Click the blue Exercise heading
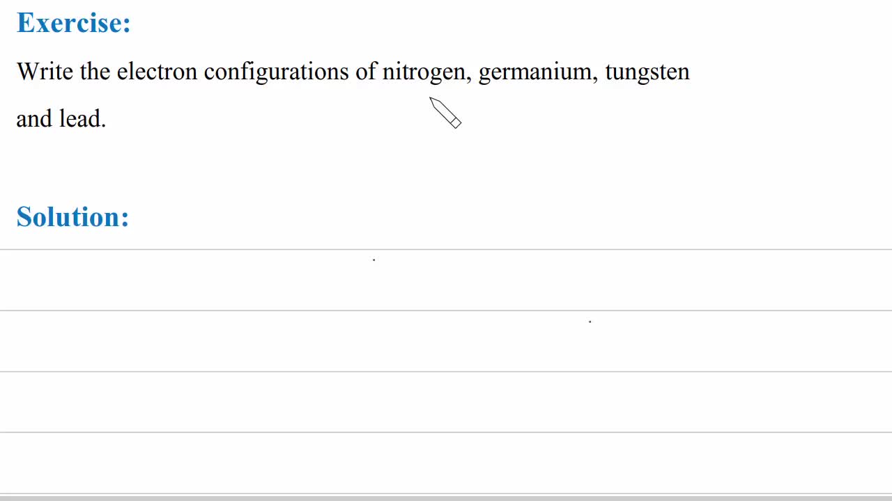 click(x=73, y=23)
